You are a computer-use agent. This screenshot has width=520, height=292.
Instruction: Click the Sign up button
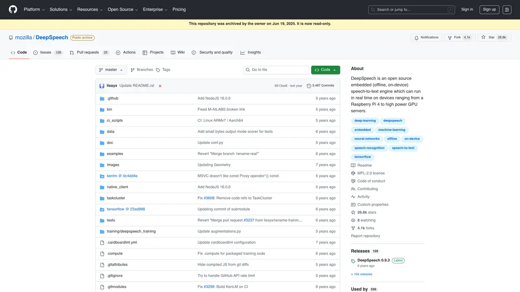[x=489, y=9]
